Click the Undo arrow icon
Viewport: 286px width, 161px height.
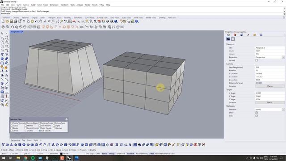[37, 21]
